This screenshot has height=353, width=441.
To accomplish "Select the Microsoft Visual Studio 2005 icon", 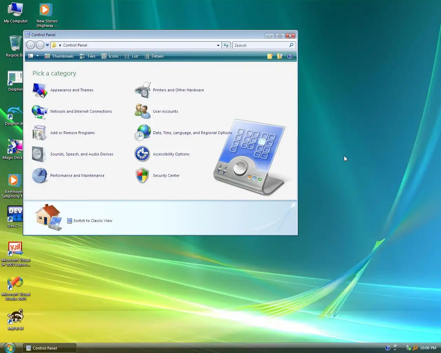I will [x=16, y=288].
